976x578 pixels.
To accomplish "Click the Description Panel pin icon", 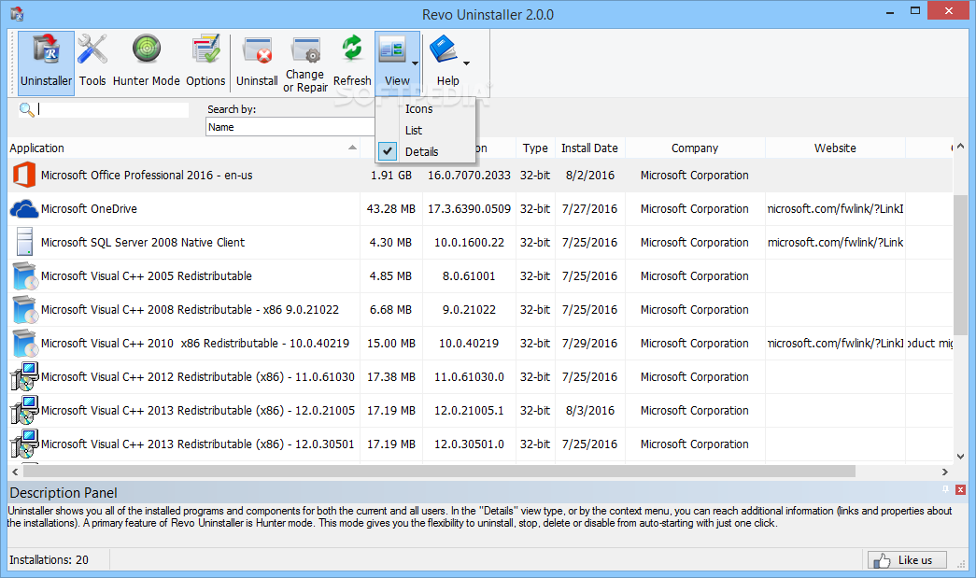I will pyautogui.click(x=945, y=489).
